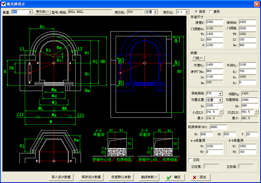The width and height of the screenshot is (261, 183).
Task: Open the 门机>> door operator button
Action: 198,58
